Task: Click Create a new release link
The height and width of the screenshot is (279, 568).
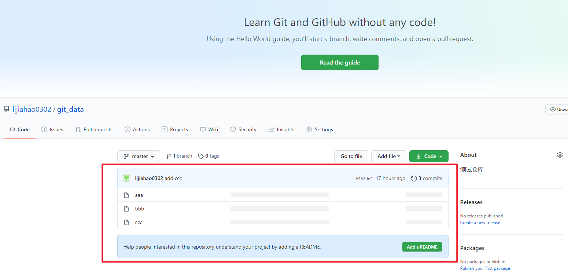Action: point(480,223)
